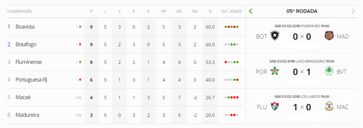
Task: Click the Botafogo club crest
Action: click(275, 36)
